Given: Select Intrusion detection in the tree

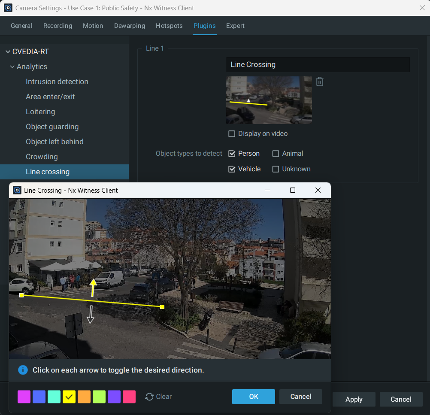Looking at the screenshot, I should [x=57, y=82].
